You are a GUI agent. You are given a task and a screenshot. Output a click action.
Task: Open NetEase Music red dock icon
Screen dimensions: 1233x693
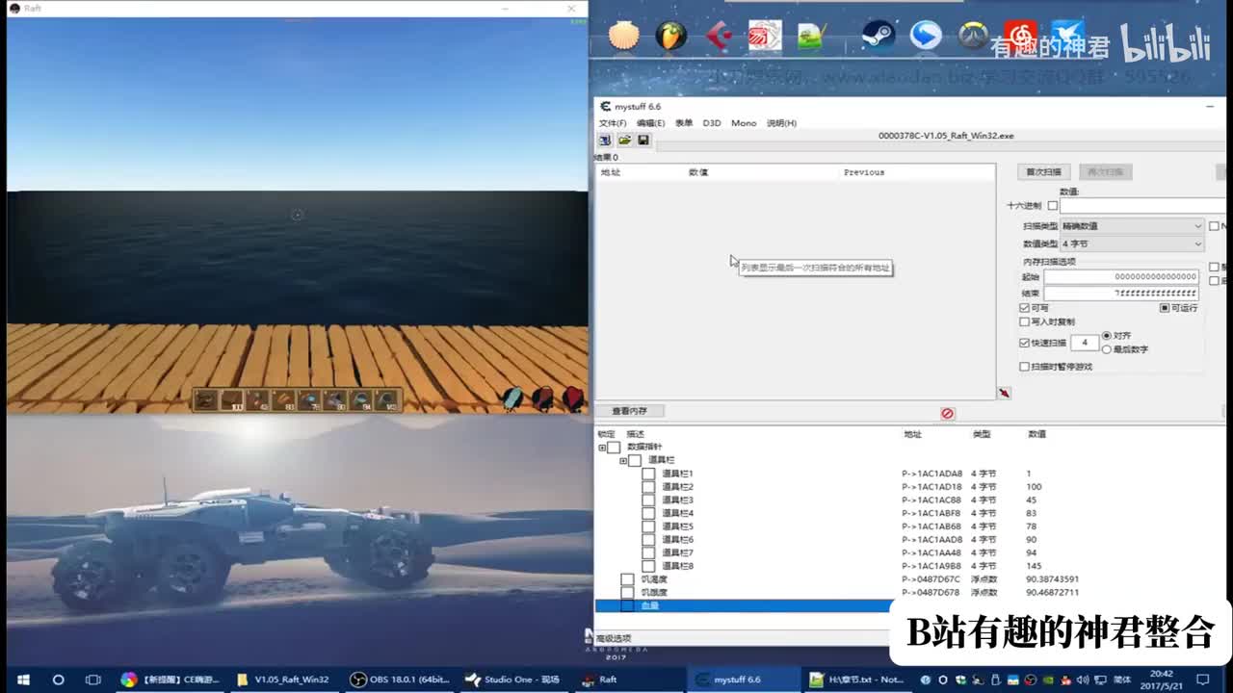(x=1020, y=35)
